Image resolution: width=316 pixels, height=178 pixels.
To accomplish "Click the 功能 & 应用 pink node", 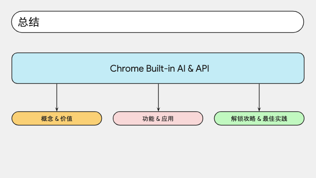I will tap(158, 119).
